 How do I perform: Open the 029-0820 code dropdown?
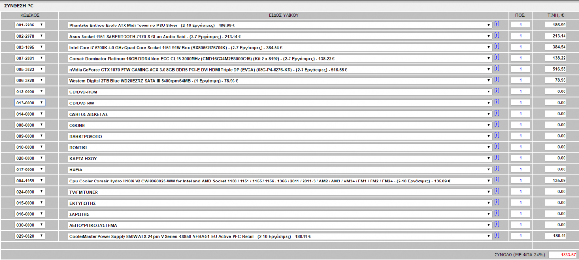coord(30,236)
